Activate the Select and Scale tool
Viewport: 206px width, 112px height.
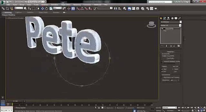(x=51, y=8)
